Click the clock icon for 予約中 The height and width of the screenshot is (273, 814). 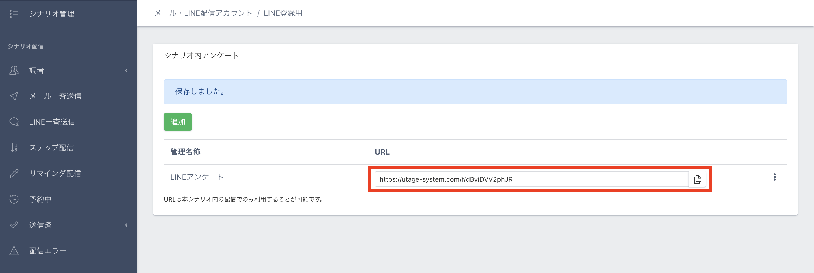click(14, 199)
